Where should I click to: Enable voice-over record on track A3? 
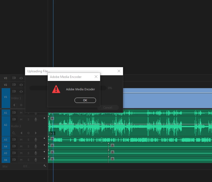coord(36,140)
